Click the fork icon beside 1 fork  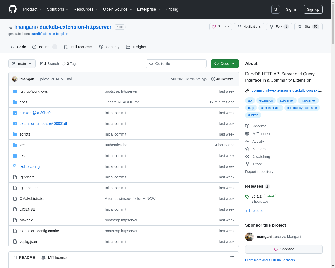247,164
